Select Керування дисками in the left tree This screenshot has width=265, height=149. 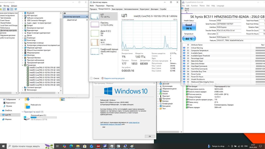[x=8, y=35]
